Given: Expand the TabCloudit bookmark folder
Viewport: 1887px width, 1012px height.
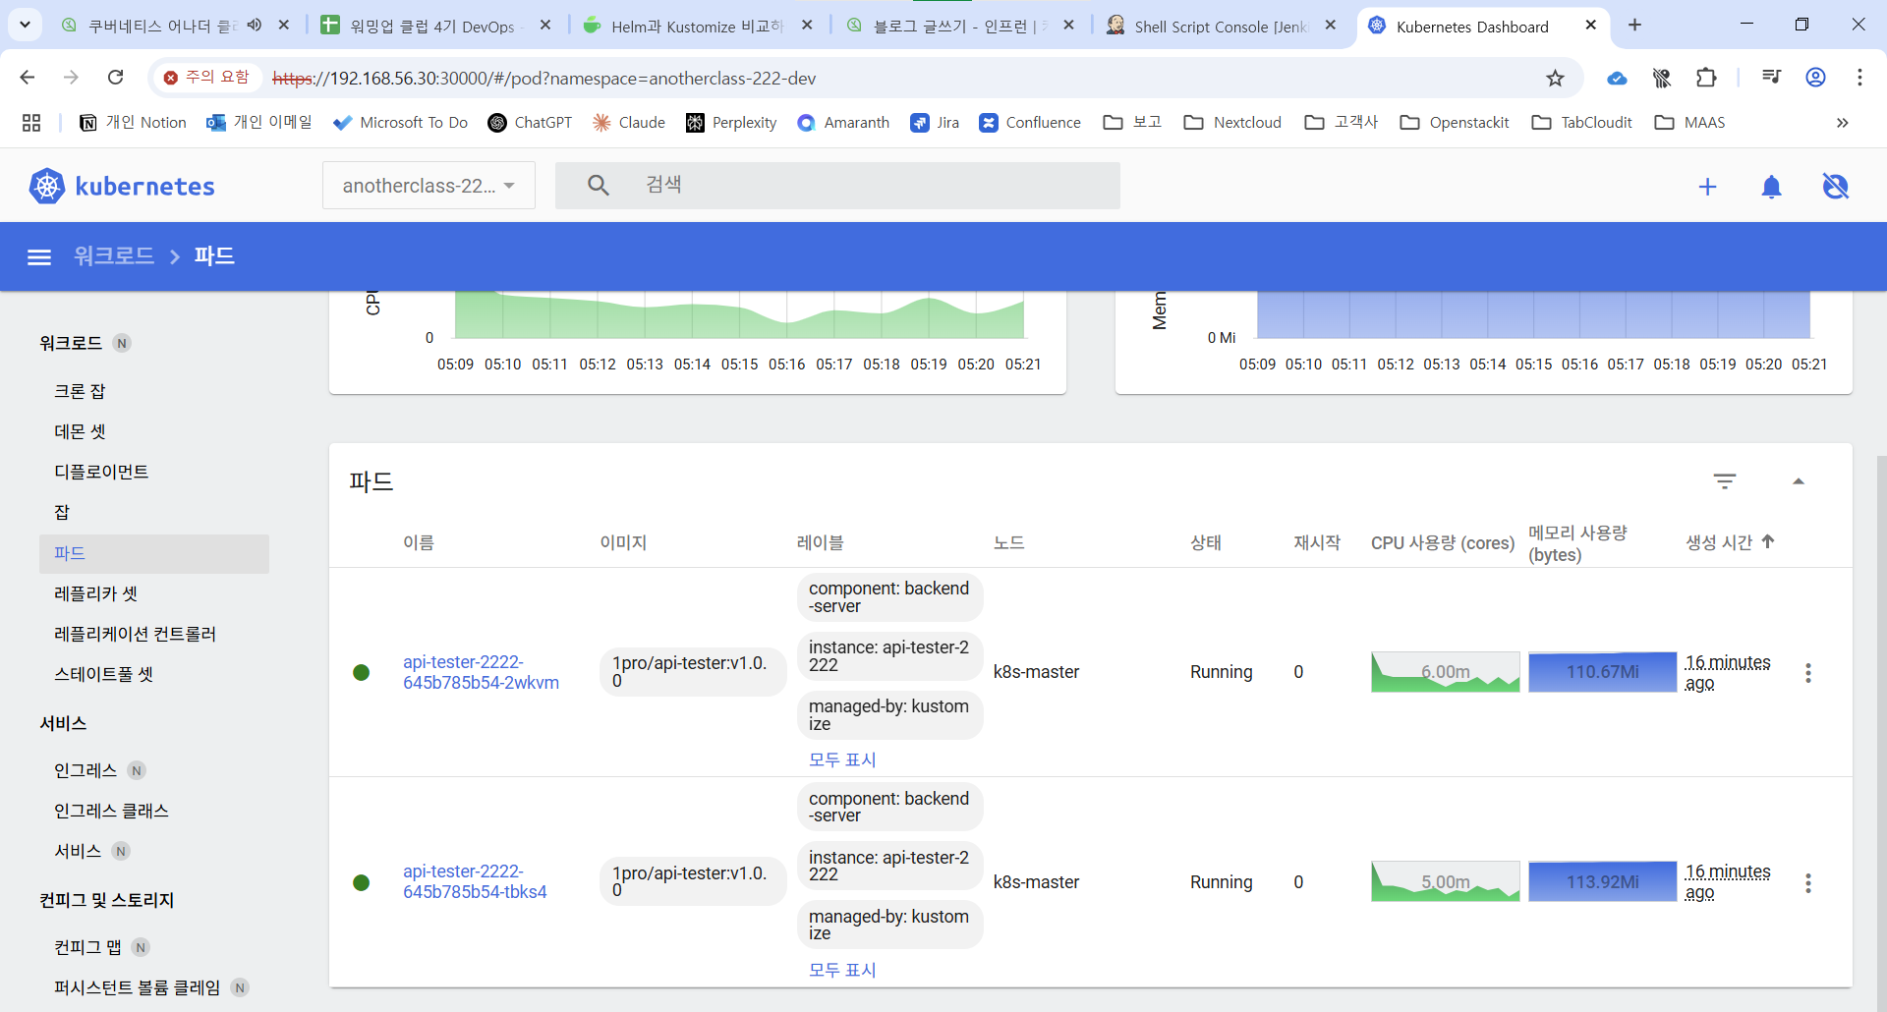Looking at the screenshot, I should click(1582, 123).
